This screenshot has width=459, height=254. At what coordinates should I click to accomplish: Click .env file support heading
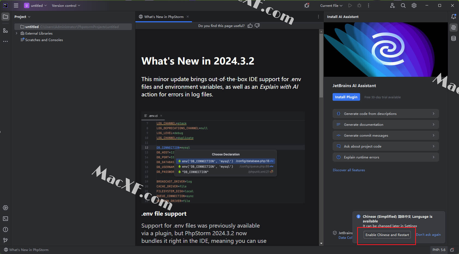[164, 214]
